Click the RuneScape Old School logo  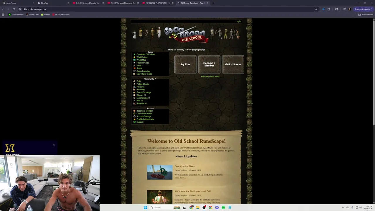(x=186, y=35)
